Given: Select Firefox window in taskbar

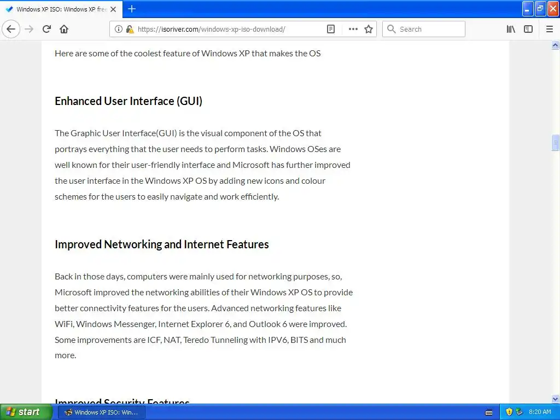Looking at the screenshot, I should coord(101,412).
